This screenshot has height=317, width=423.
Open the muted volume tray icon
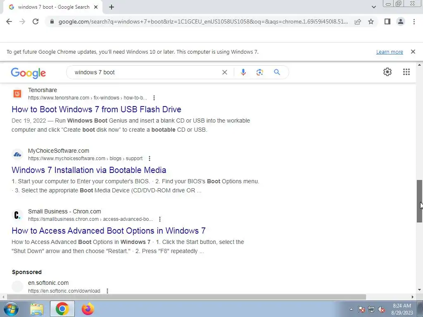pyautogui.click(x=381, y=310)
